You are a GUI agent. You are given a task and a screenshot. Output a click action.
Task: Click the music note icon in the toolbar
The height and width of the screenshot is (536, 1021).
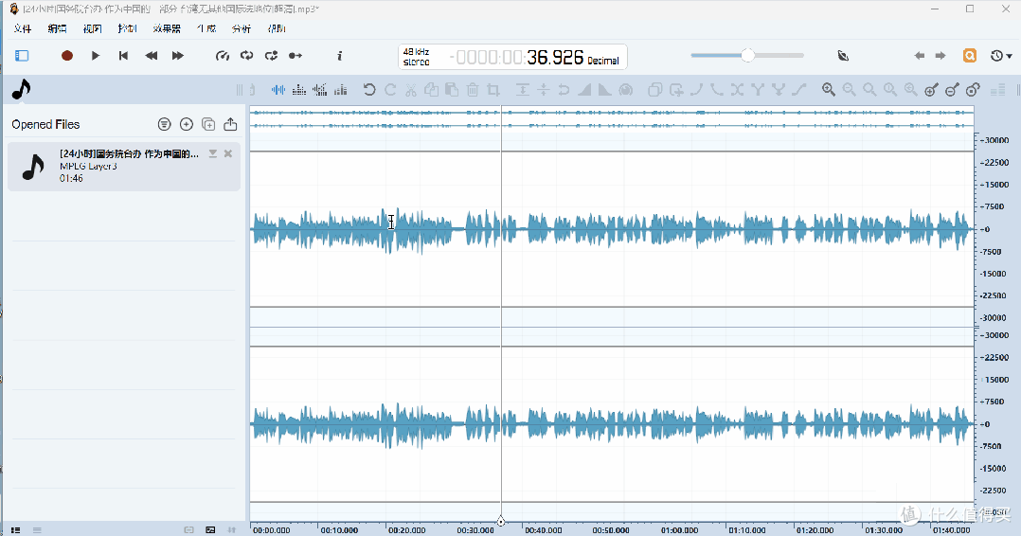click(22, 89)
